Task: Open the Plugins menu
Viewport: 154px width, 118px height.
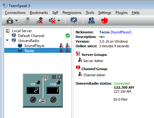Action: [x=121, y=13]
